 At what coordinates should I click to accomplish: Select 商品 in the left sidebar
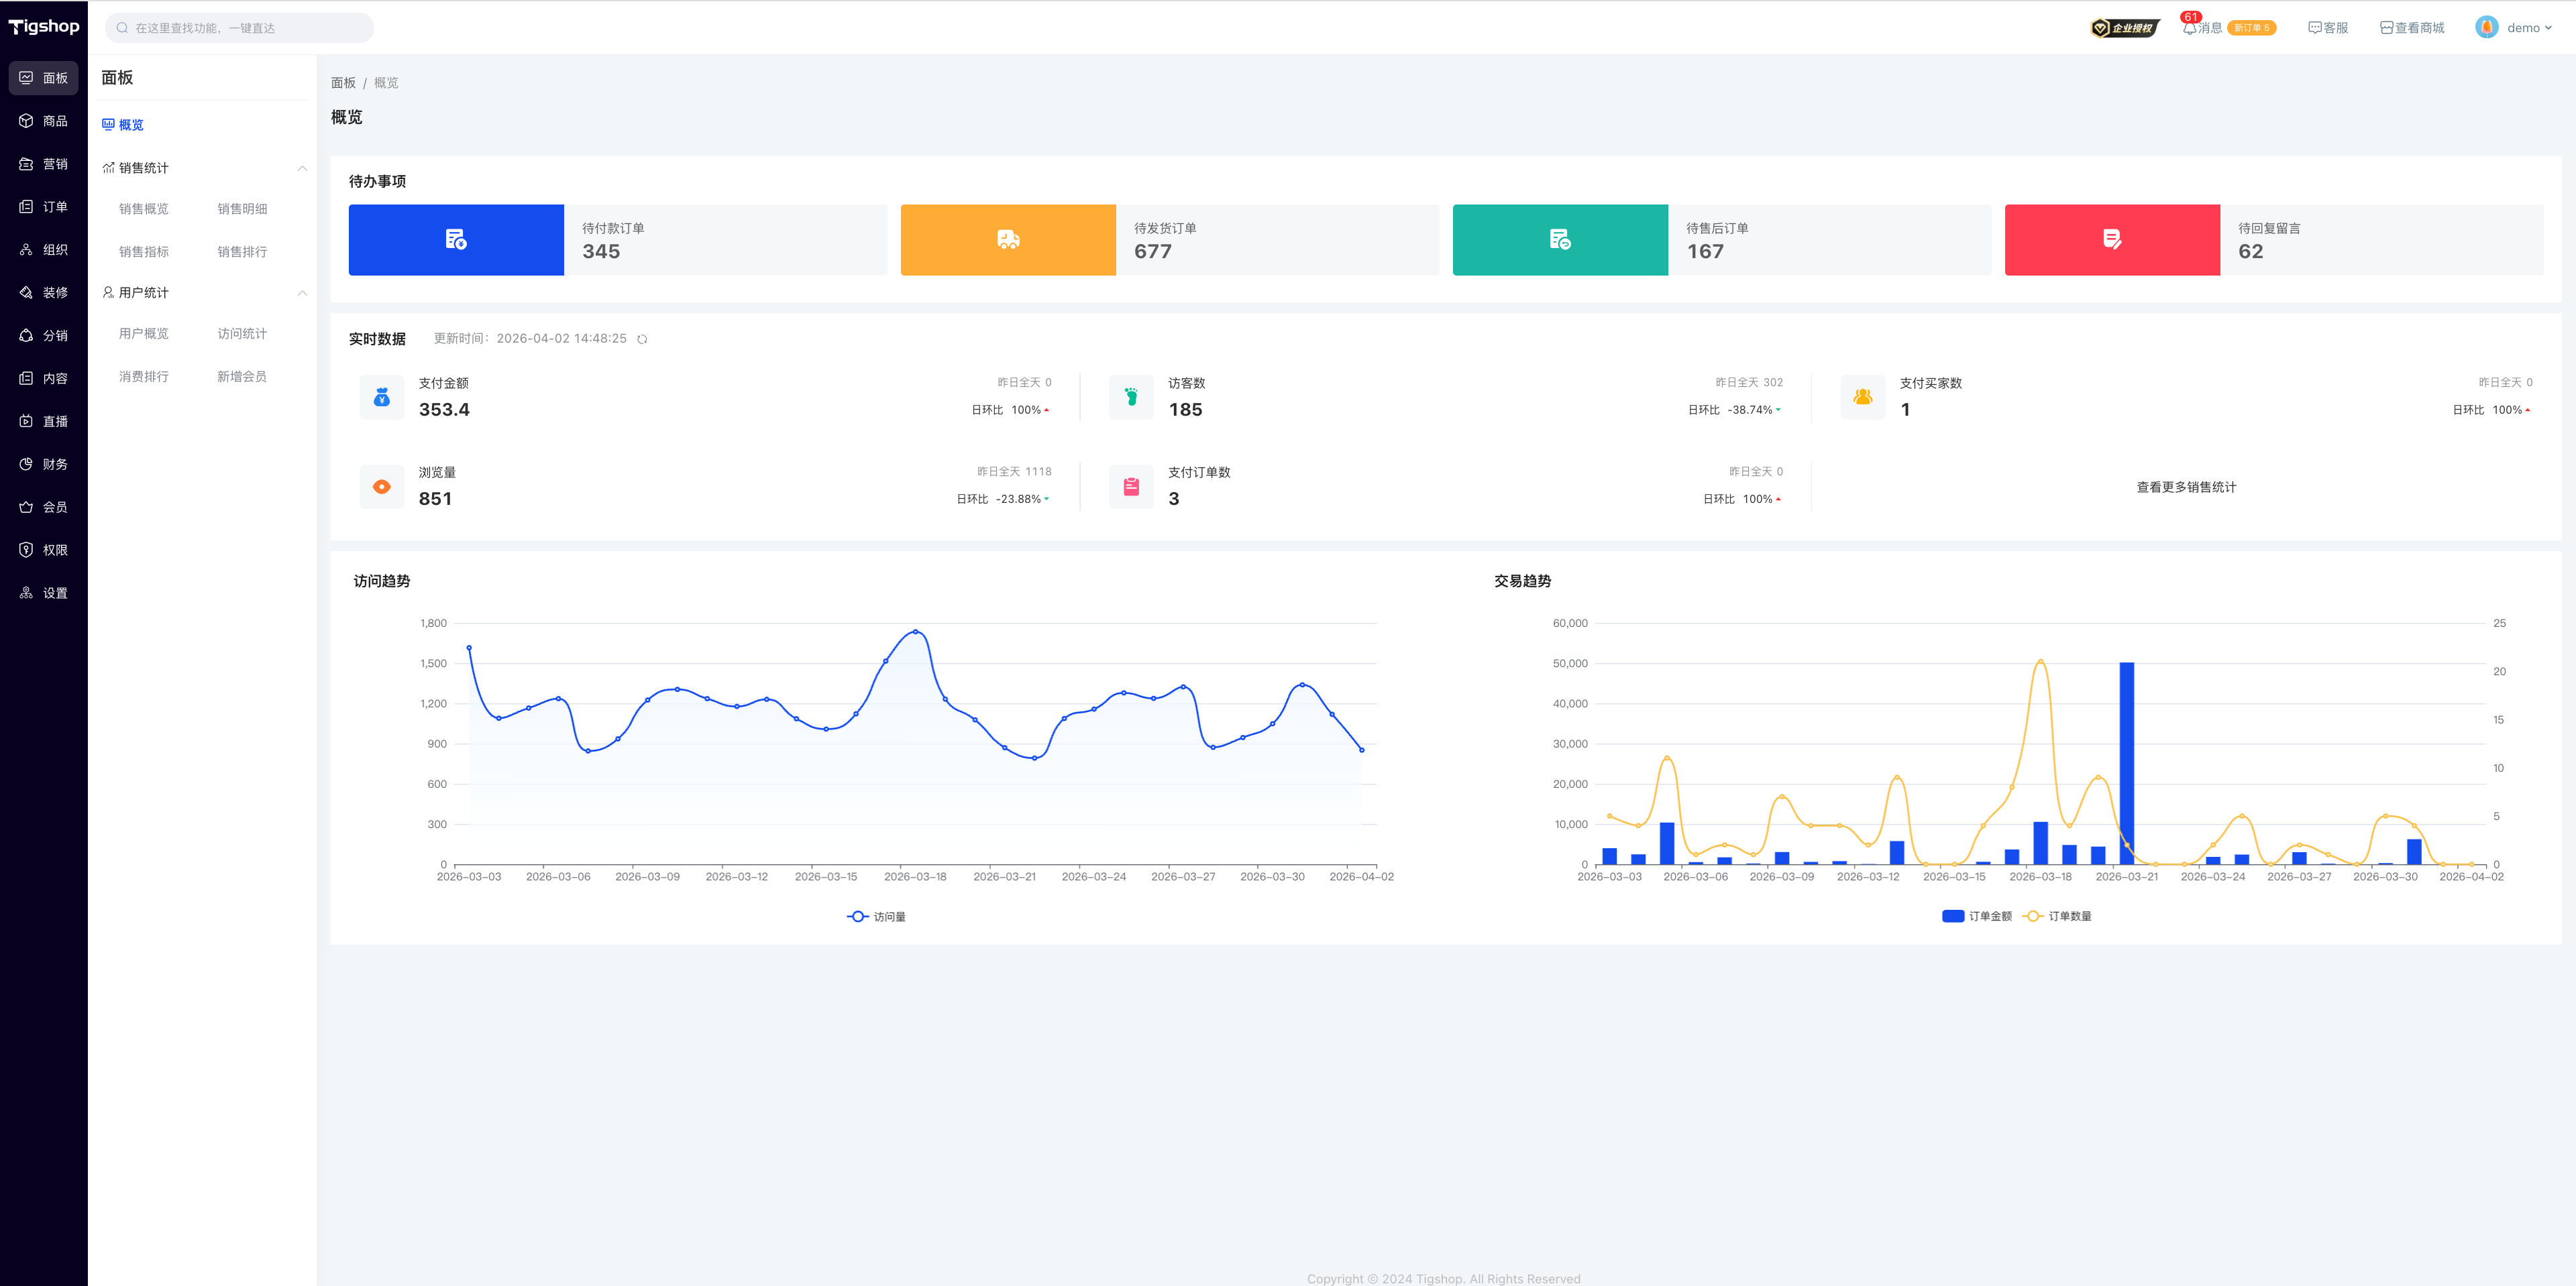pos(44,121)
